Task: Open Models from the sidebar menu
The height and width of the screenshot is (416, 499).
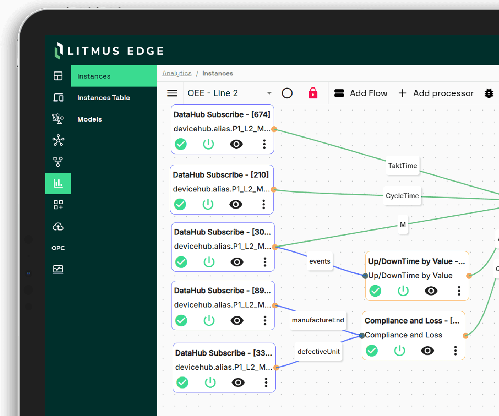Action: pos(89,119)
